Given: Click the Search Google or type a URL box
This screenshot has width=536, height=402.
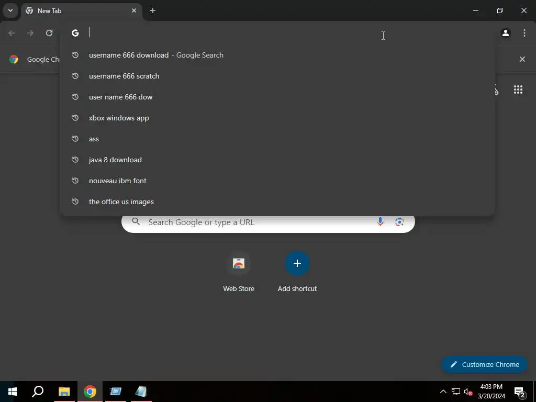Looking at the screenshot, I should (x=269, y=223).
